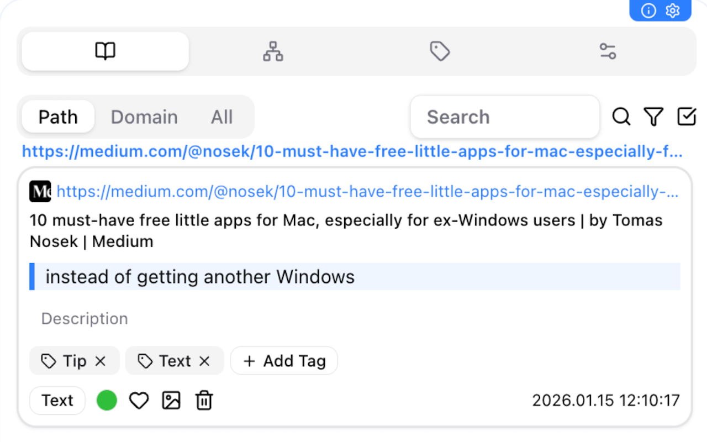Switch to the sliders settings tab
The height and width of the screenshot is (442, 707).
click(608, 51)
